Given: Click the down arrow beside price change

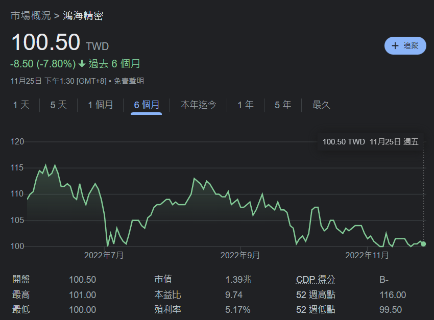Looking at the screenshot, I should click(82, 64).
